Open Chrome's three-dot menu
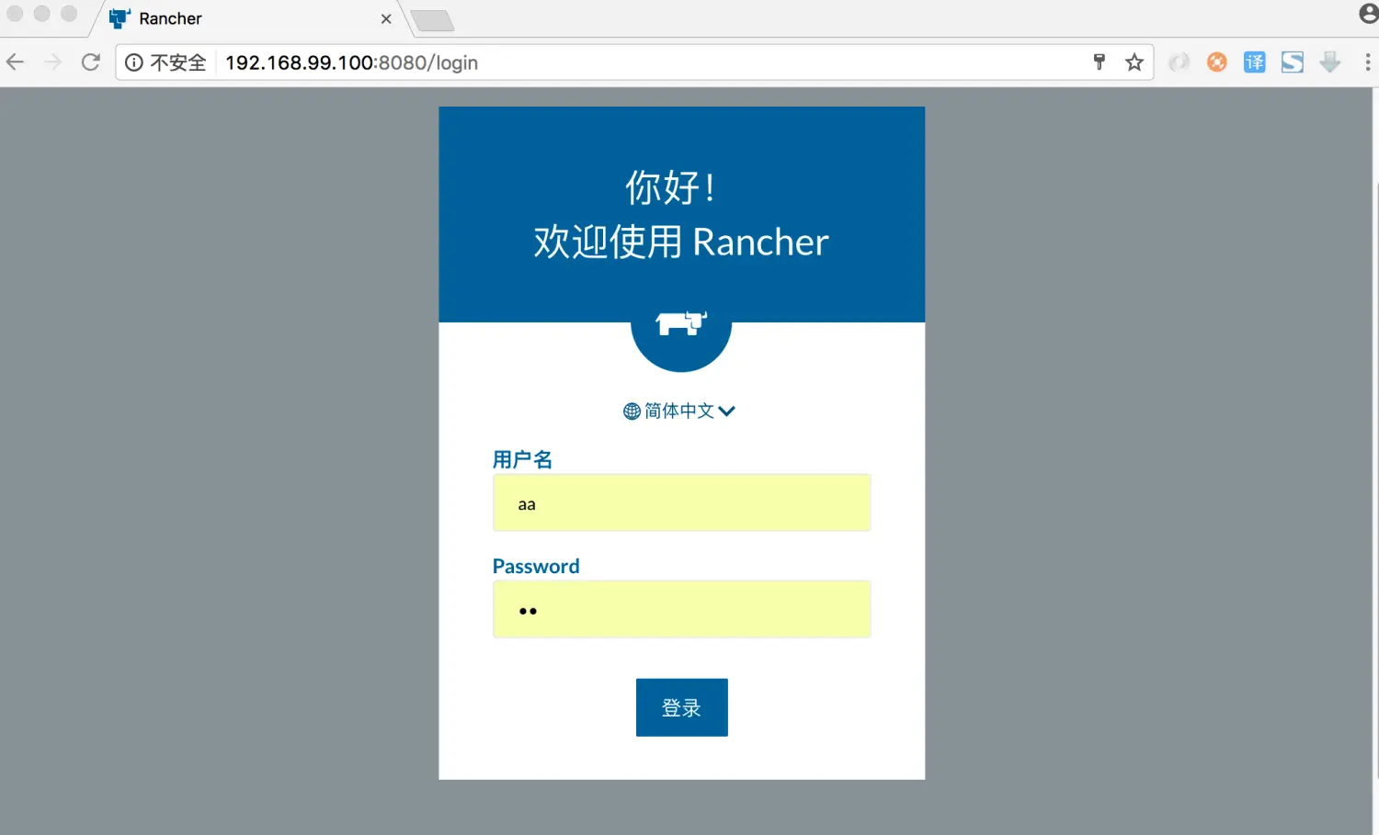This screenshot has height=835, width=1379. 1367,62
